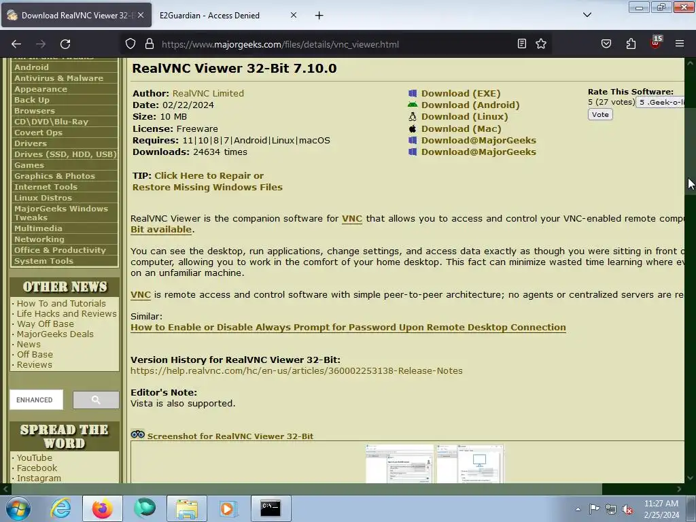Screen dimensions: 696x522
Task: Go back with the browser back arrow
Action: click(16, 44)
